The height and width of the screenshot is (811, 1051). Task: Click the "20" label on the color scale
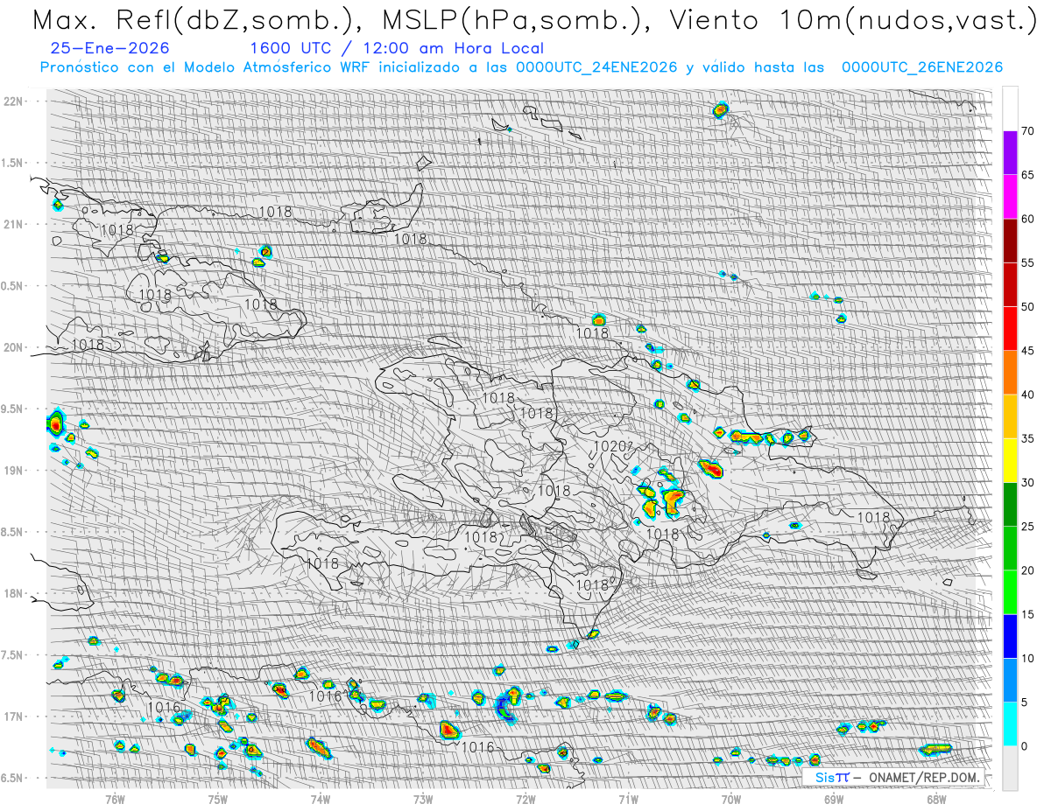[1027, 570]
